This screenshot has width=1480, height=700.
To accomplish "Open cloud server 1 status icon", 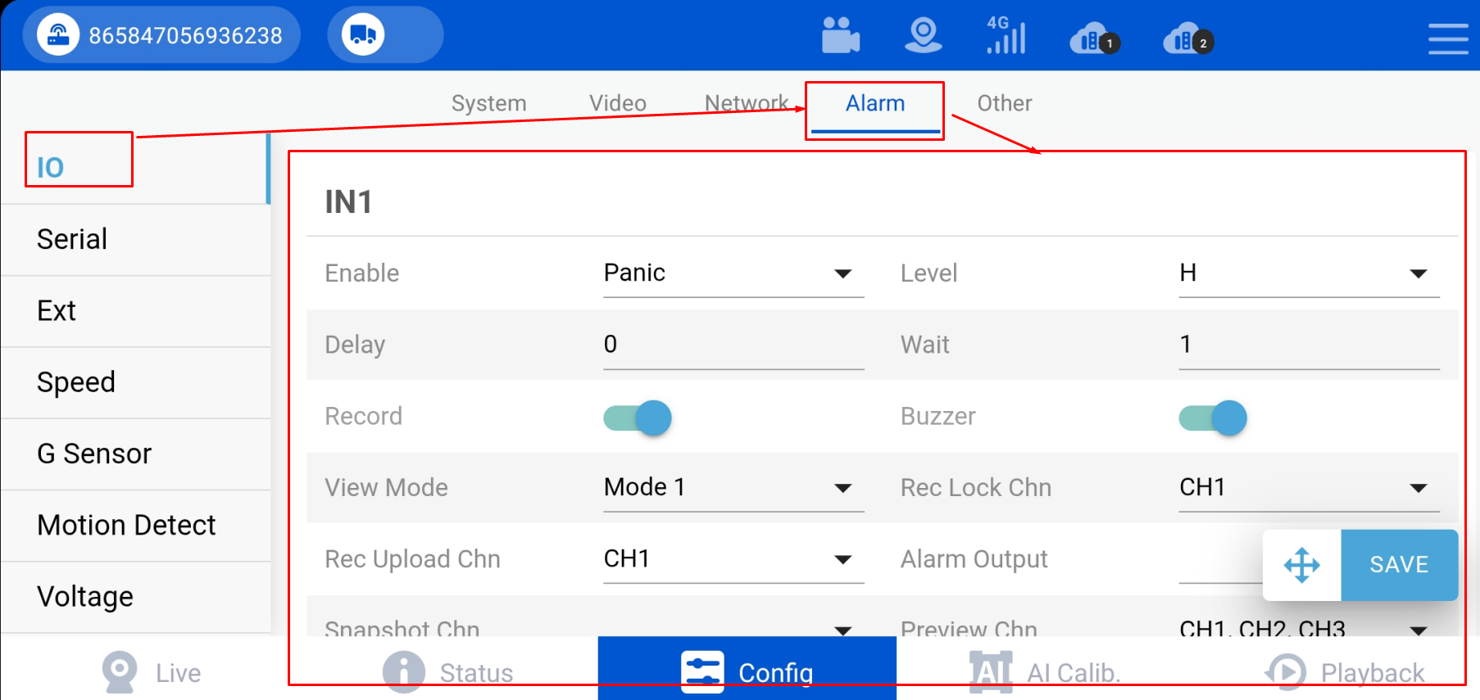I will 1095,38.
